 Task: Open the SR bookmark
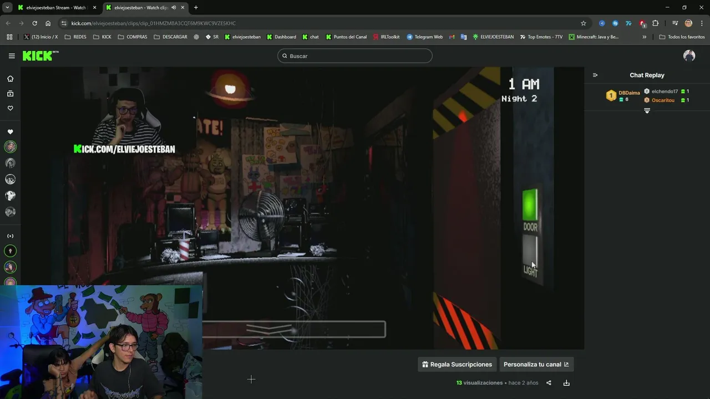coord(212,37)
